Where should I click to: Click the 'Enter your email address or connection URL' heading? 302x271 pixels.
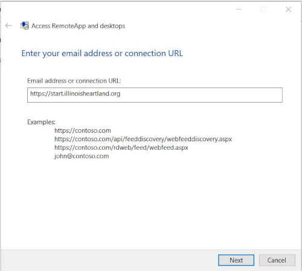tap(102, 54)
